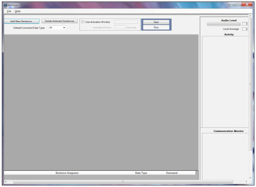The width and height of the screenshot is (256, 187).
Task: Start speech recognition with Start button
Action: (156, 22)
